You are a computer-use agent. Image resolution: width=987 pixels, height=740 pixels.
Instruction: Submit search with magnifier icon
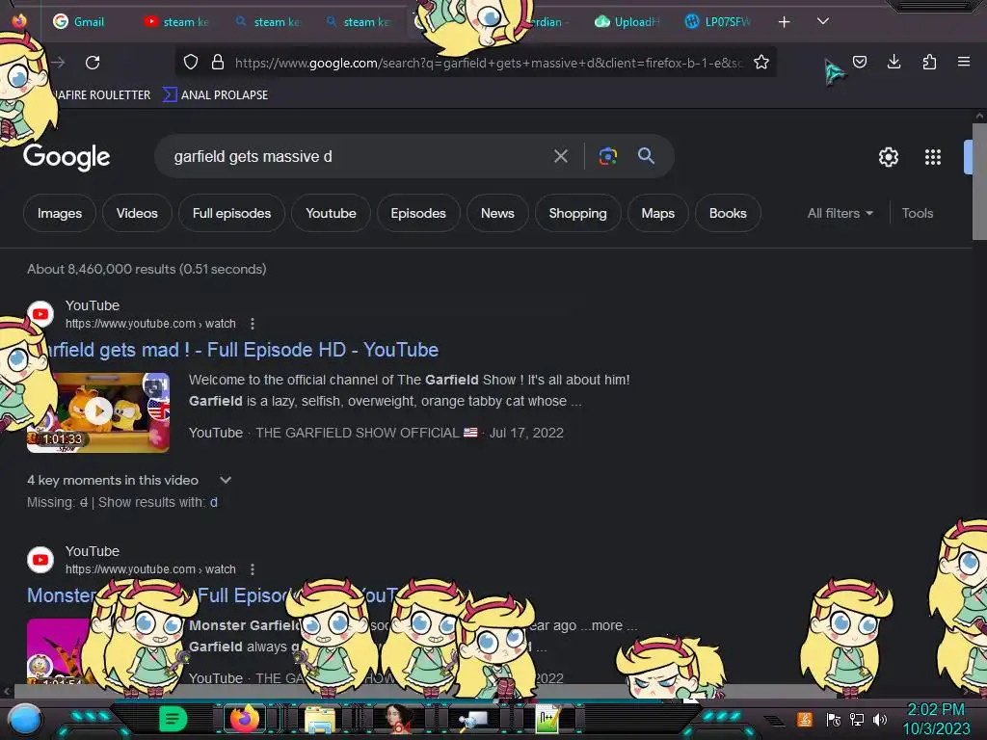point(646,156)
